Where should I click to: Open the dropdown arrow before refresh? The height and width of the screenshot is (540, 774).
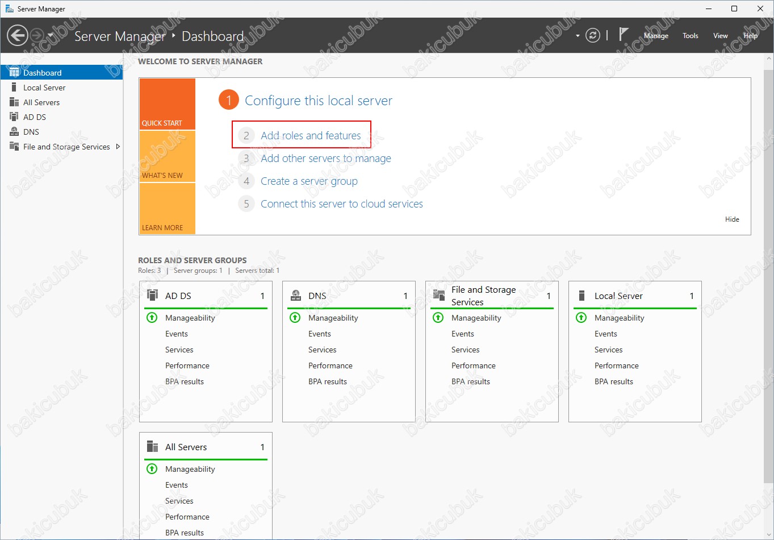coord(578,36)
